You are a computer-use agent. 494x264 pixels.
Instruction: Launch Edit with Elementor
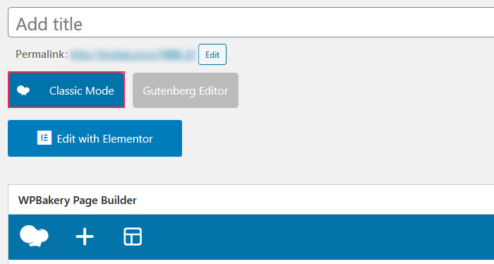click(95, 138)
